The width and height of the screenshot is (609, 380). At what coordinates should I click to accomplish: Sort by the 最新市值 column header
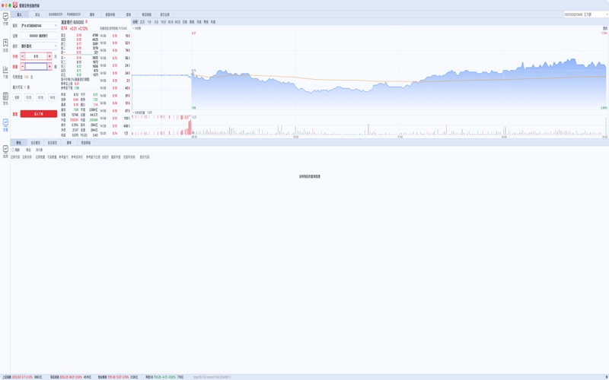[116, 157]
